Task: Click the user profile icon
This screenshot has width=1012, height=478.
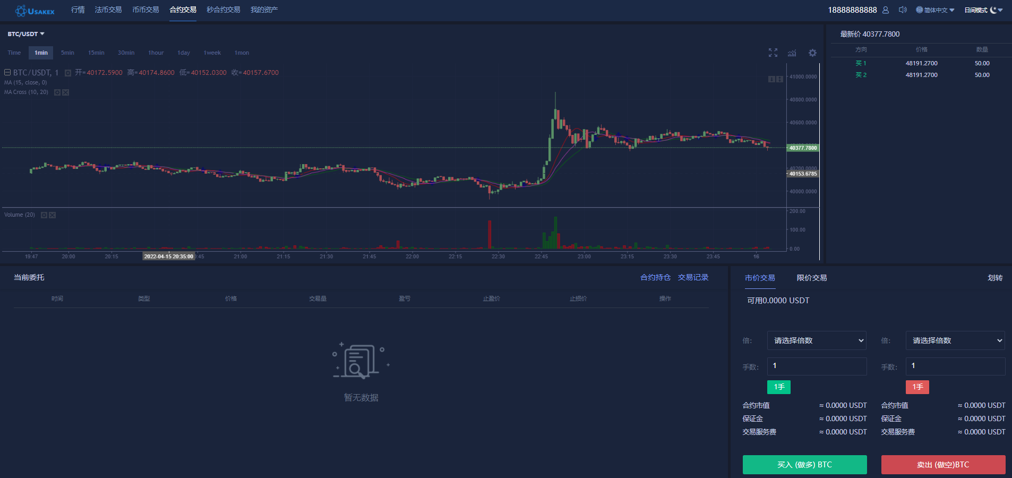Action: 885,10
